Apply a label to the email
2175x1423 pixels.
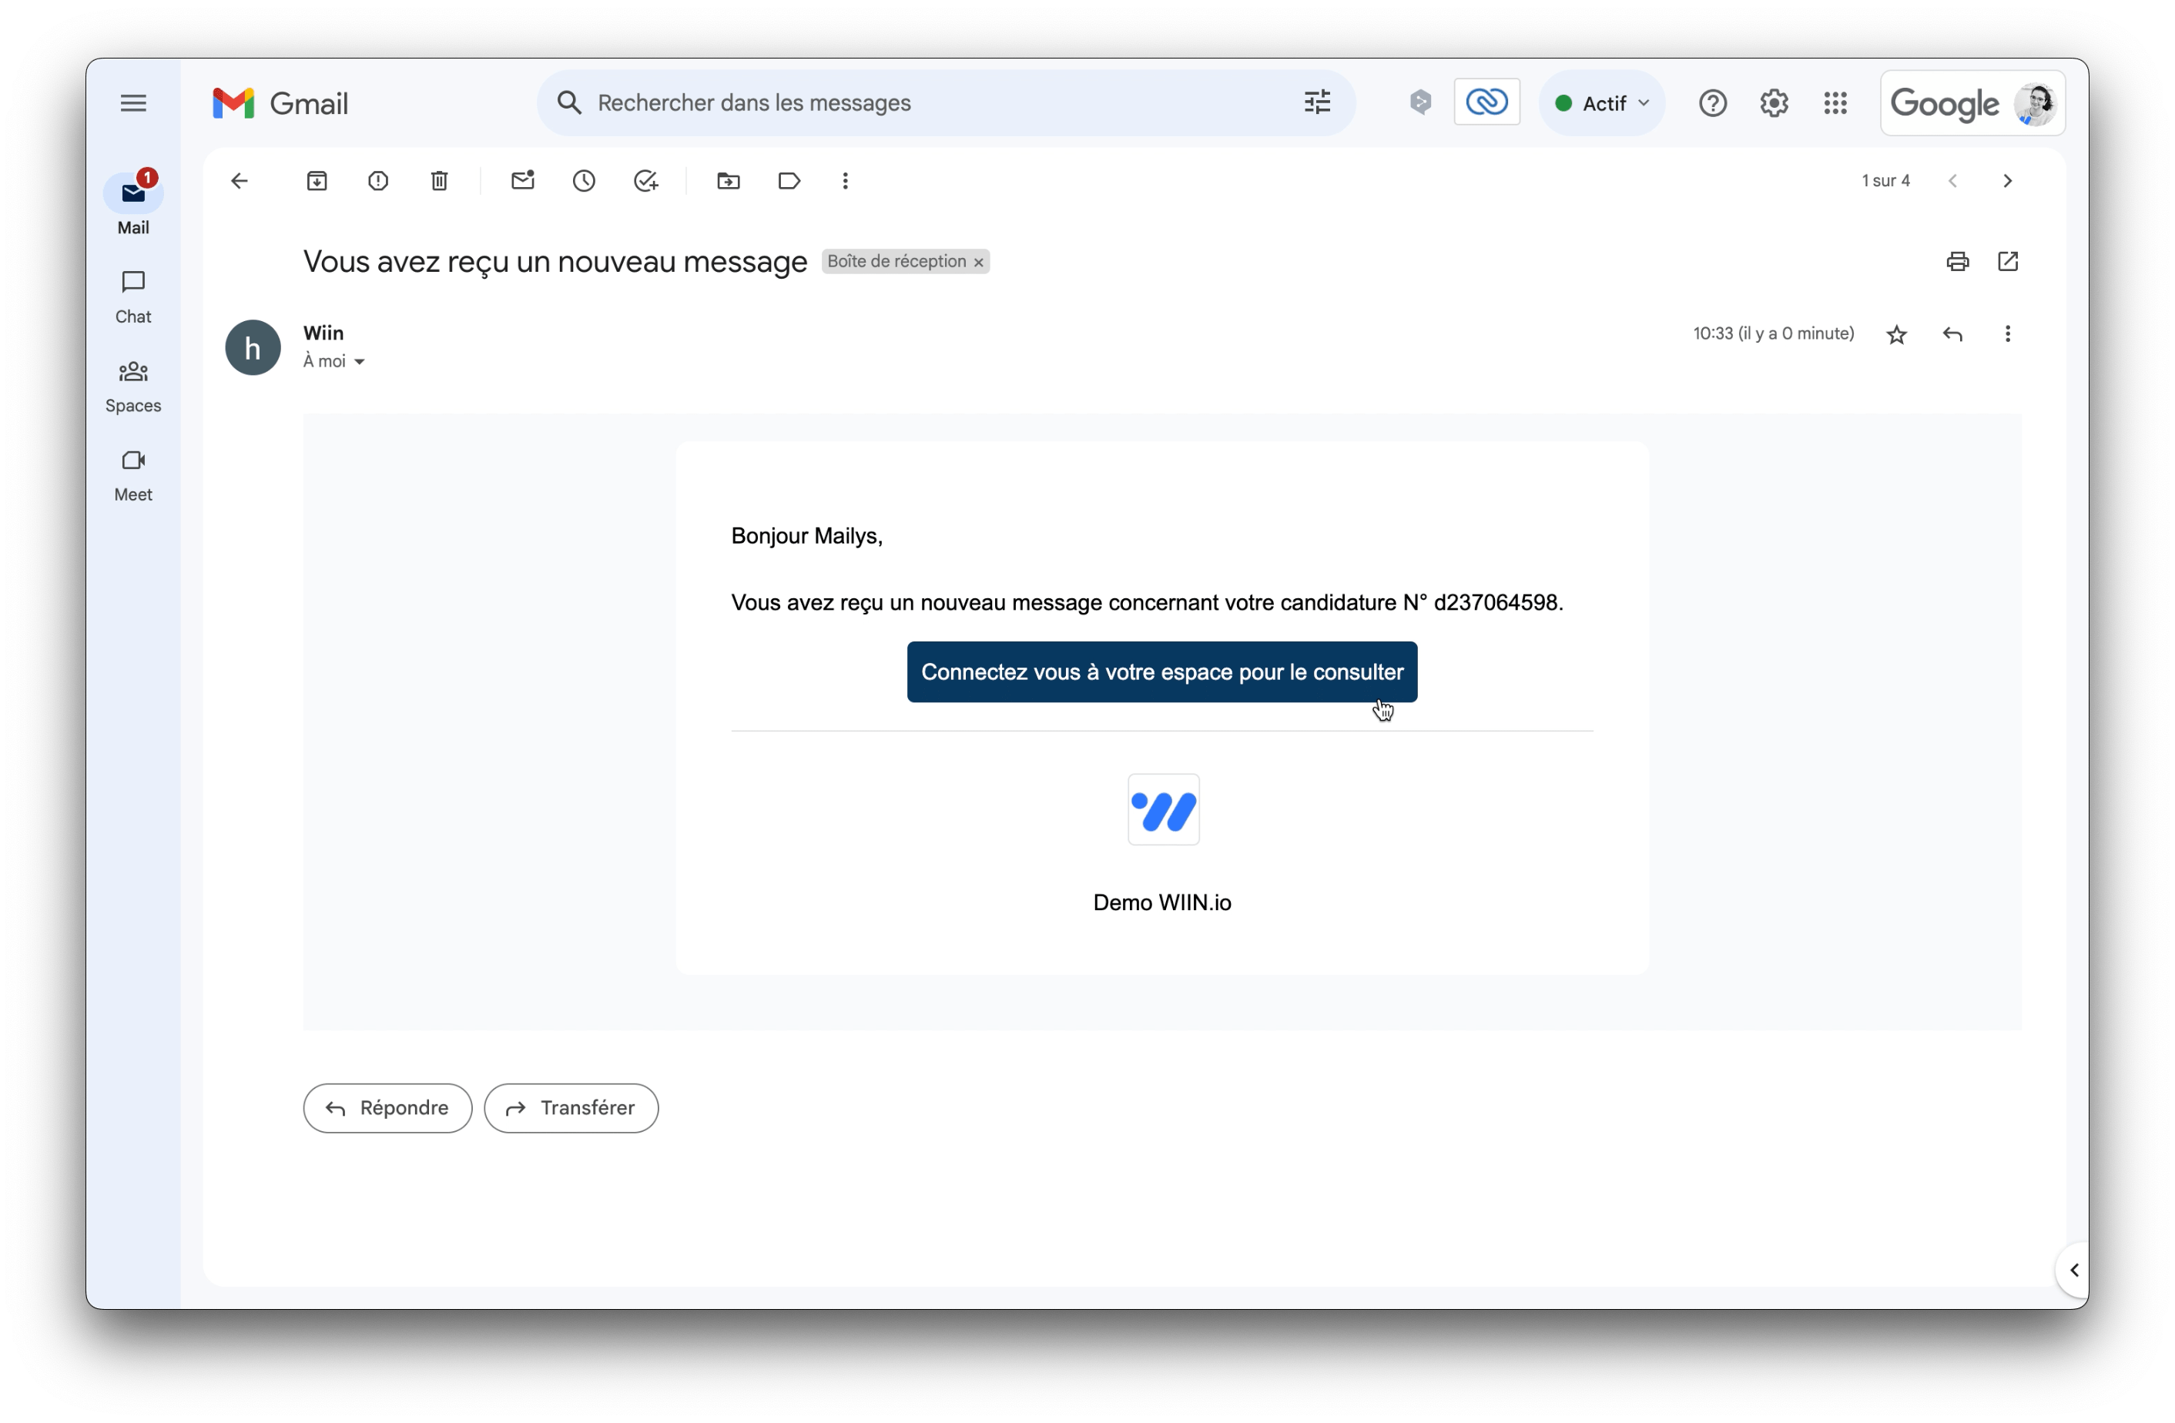pyautogui.click(x=789, y=181)
